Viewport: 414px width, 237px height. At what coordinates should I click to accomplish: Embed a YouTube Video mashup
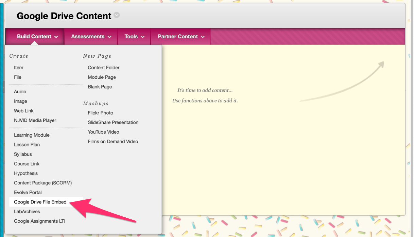pos(103,132)
